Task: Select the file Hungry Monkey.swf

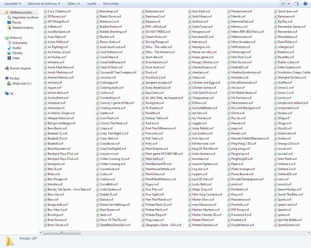Action: pyautogui.click(x=203, y=62)
